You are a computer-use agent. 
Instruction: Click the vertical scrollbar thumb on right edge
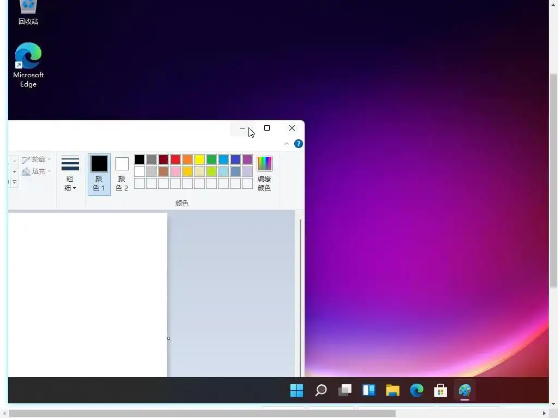(x=554, y=181)
